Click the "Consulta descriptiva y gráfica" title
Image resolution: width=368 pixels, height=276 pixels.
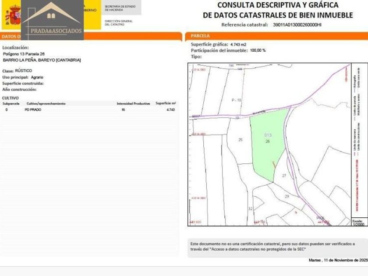click(278, 10)
